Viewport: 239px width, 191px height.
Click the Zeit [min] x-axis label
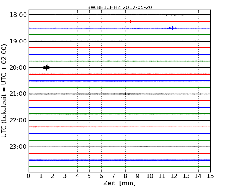(x=119, y=183)
